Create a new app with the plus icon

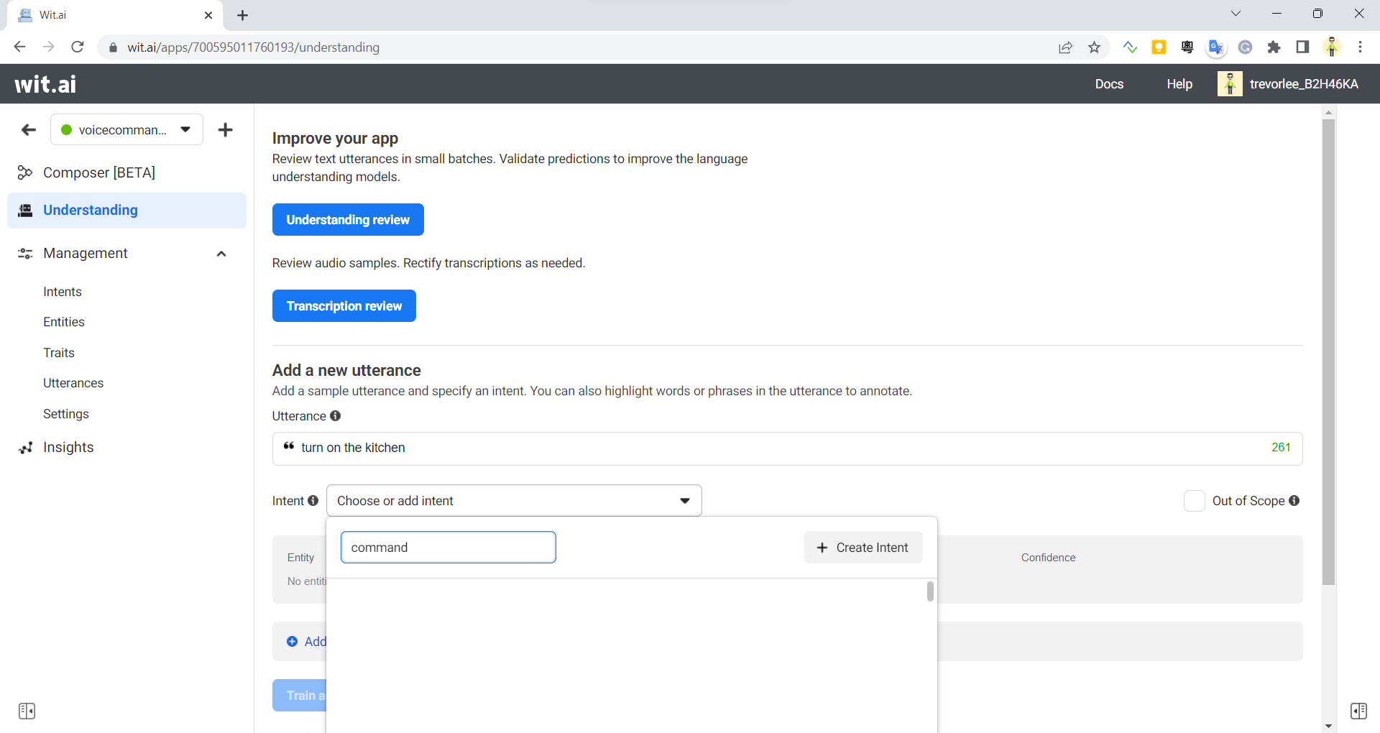point(226,130)
